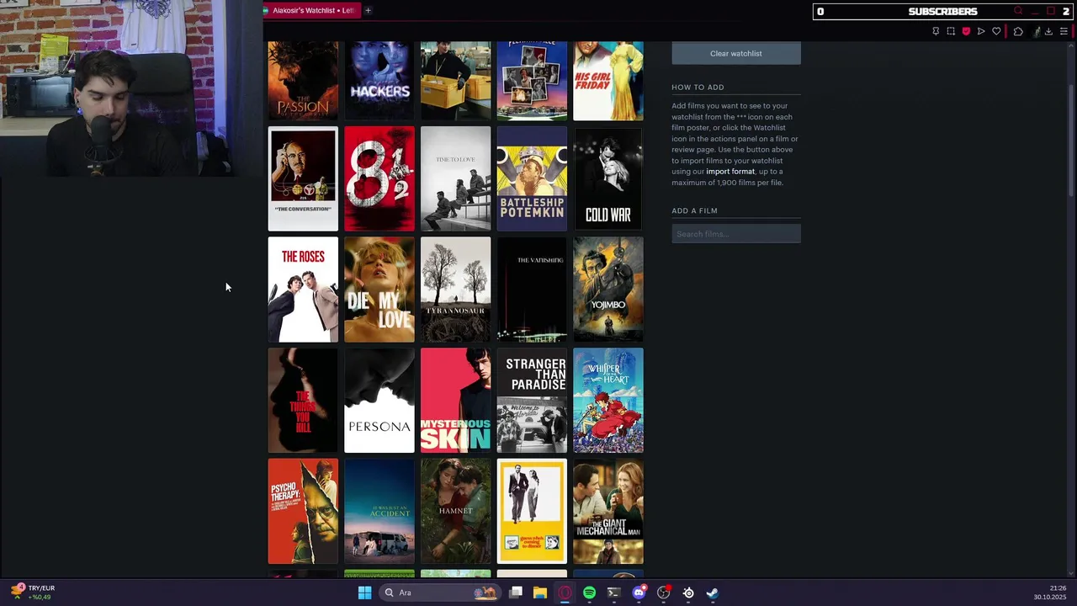The height and width of the screenshot is (606, 1077).
Task: Open File Explorer from taskbar
Action: [x=540, y=593]
